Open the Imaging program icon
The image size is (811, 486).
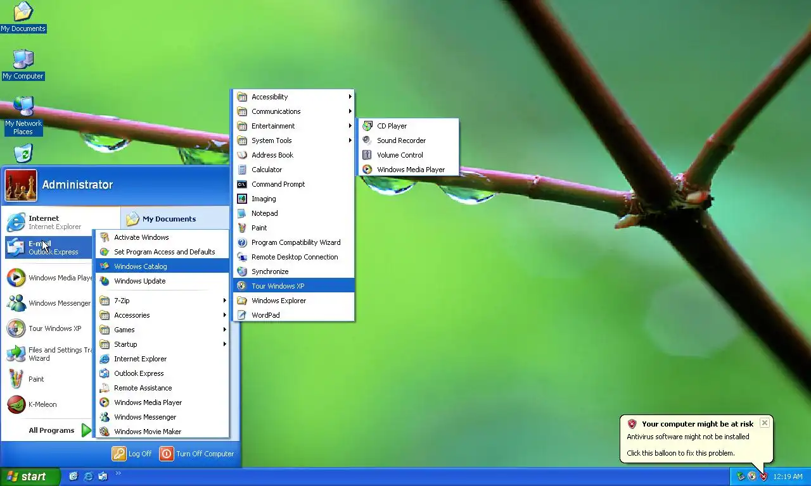[x=241, y=199]
